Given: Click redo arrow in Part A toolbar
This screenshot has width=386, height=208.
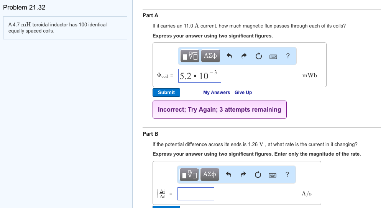Looking at the screenshot, I should pos(244,56).
